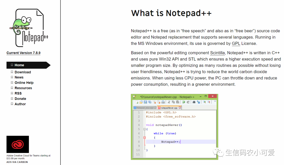Click Open file icon in Notepad++ screenshot
The image size is (284, 165).
pyautogui.click(x=141, y=102)
